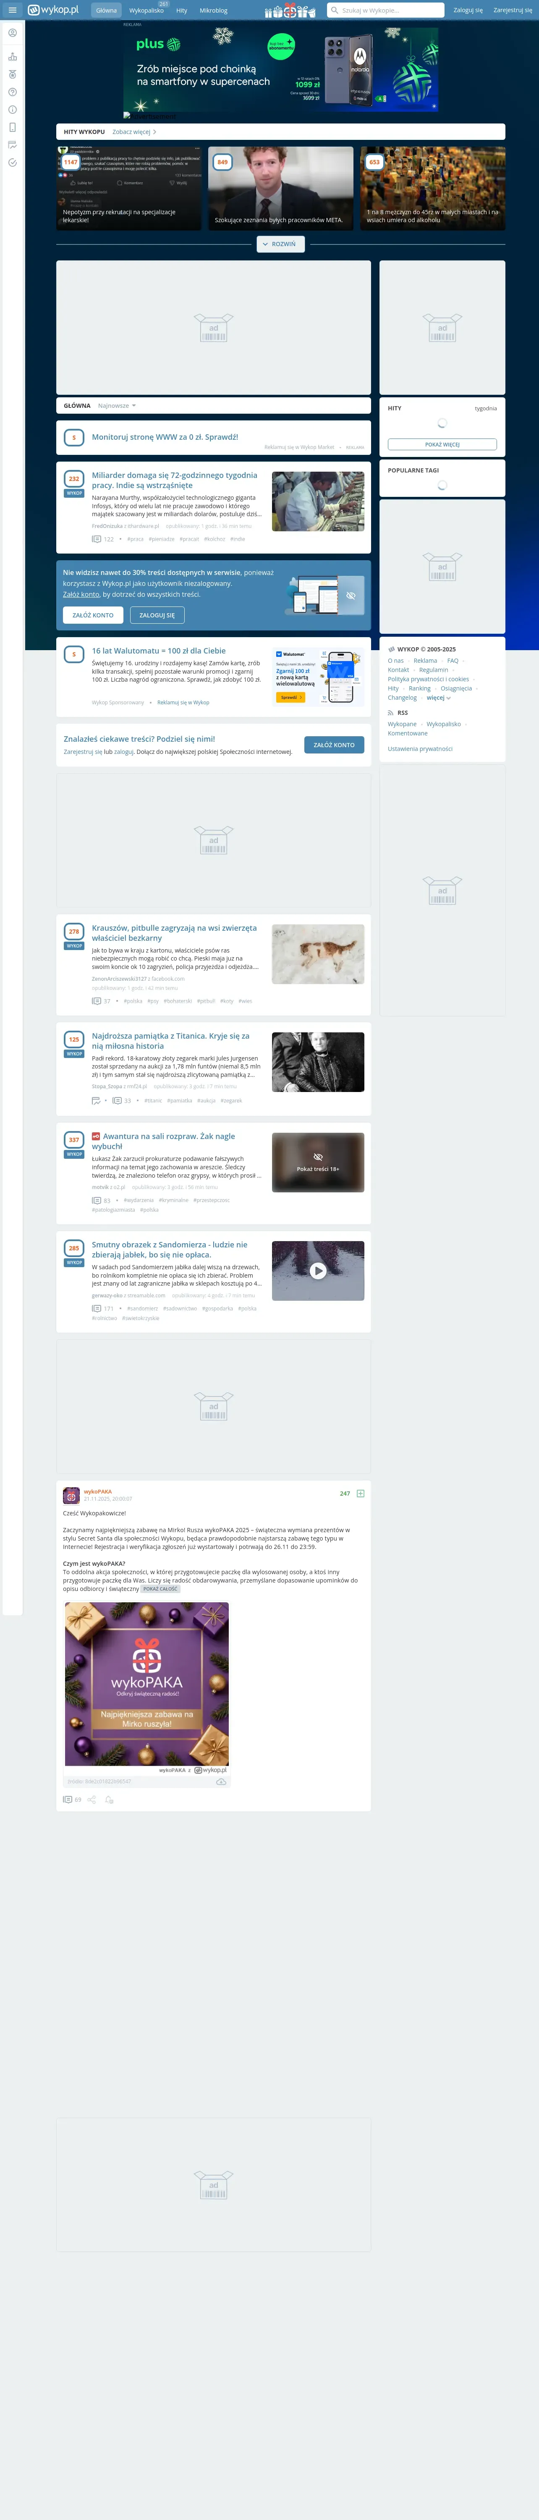Click 'Zobacz więcej' next to HITY WYKOPU
Viewport: 539px width, 2520px height.
coord(134,132)
